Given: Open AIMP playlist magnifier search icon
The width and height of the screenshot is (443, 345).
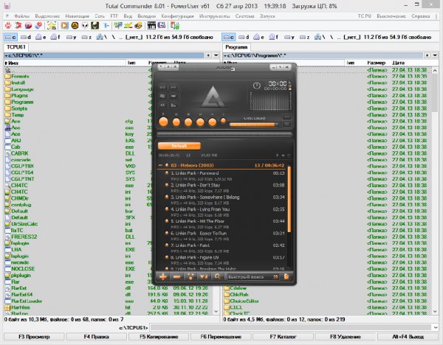Looking at the screenshot, I should coord(217,276).
